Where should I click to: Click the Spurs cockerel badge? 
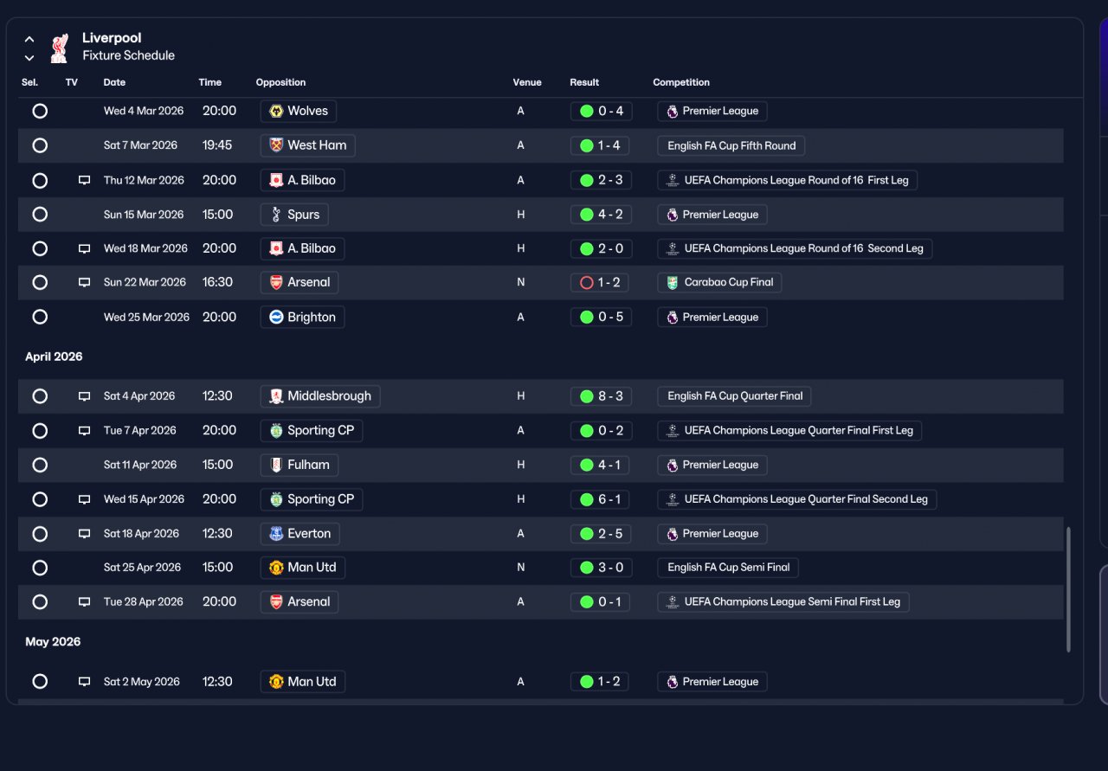[x=276, y=215]
